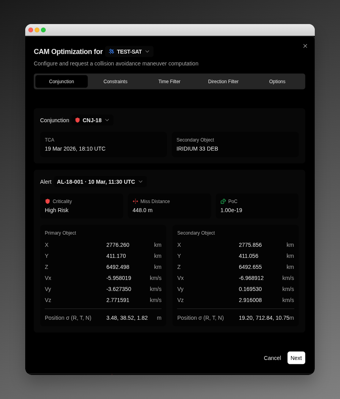Click the CAM Optimization for title text

(68, 51)
